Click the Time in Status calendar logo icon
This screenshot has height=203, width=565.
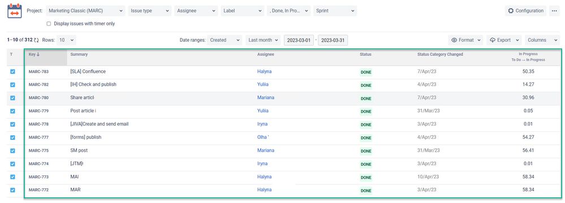pyautogui.click(x=15, y=11)
